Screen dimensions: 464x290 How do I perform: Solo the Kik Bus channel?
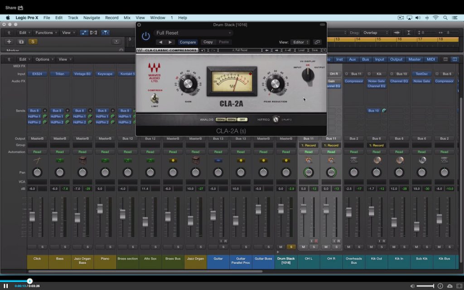click(x=449, y=247)
